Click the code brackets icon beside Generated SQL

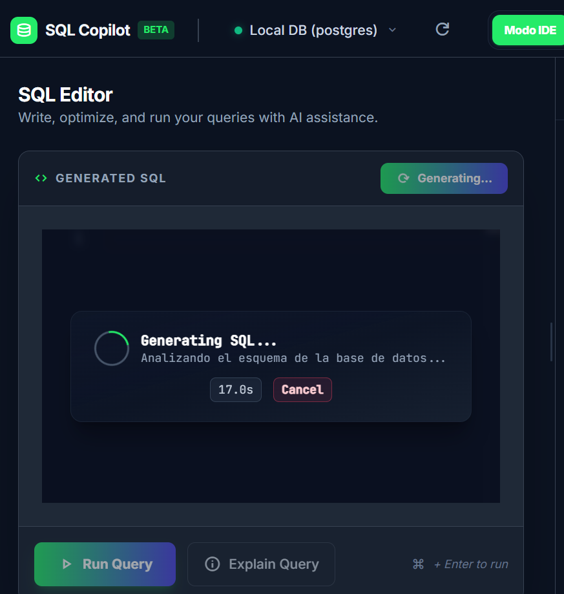[x=41, y=178]
